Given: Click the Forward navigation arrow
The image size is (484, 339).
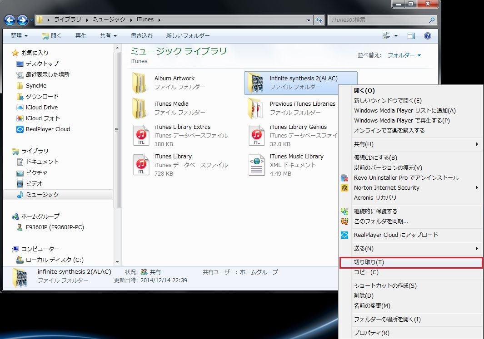Looking at the screenshot, I should point(23,20).
